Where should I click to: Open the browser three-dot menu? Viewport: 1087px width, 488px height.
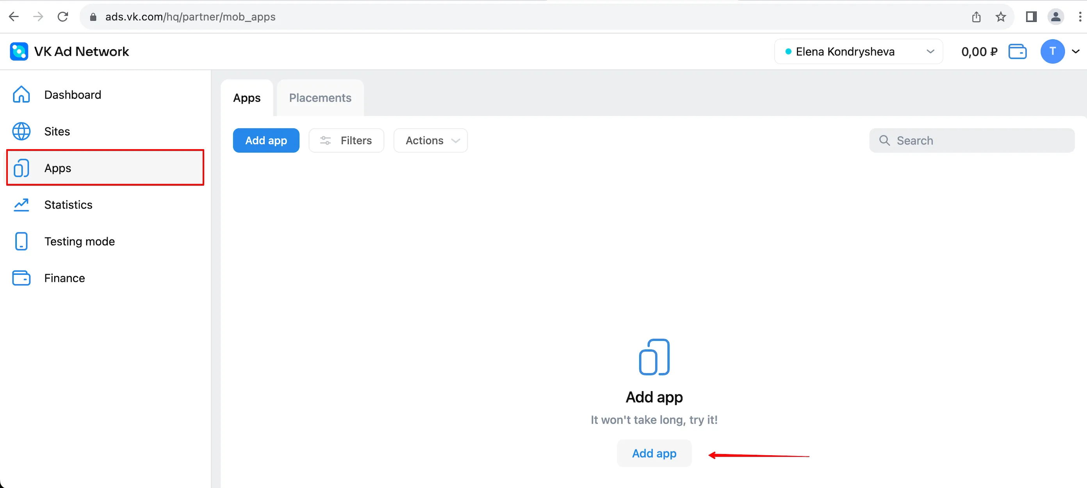(1080, 16)
